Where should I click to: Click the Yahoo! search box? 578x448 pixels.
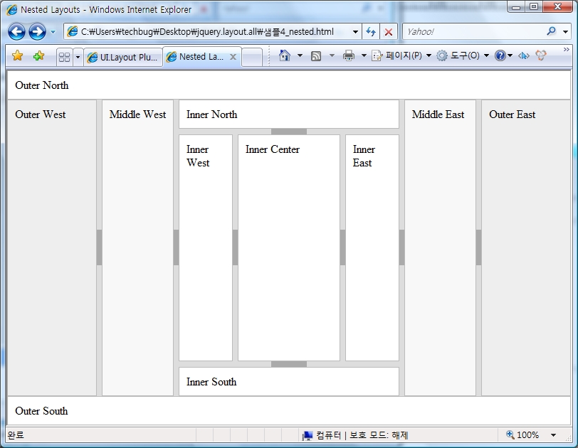(x=473, y=32)
